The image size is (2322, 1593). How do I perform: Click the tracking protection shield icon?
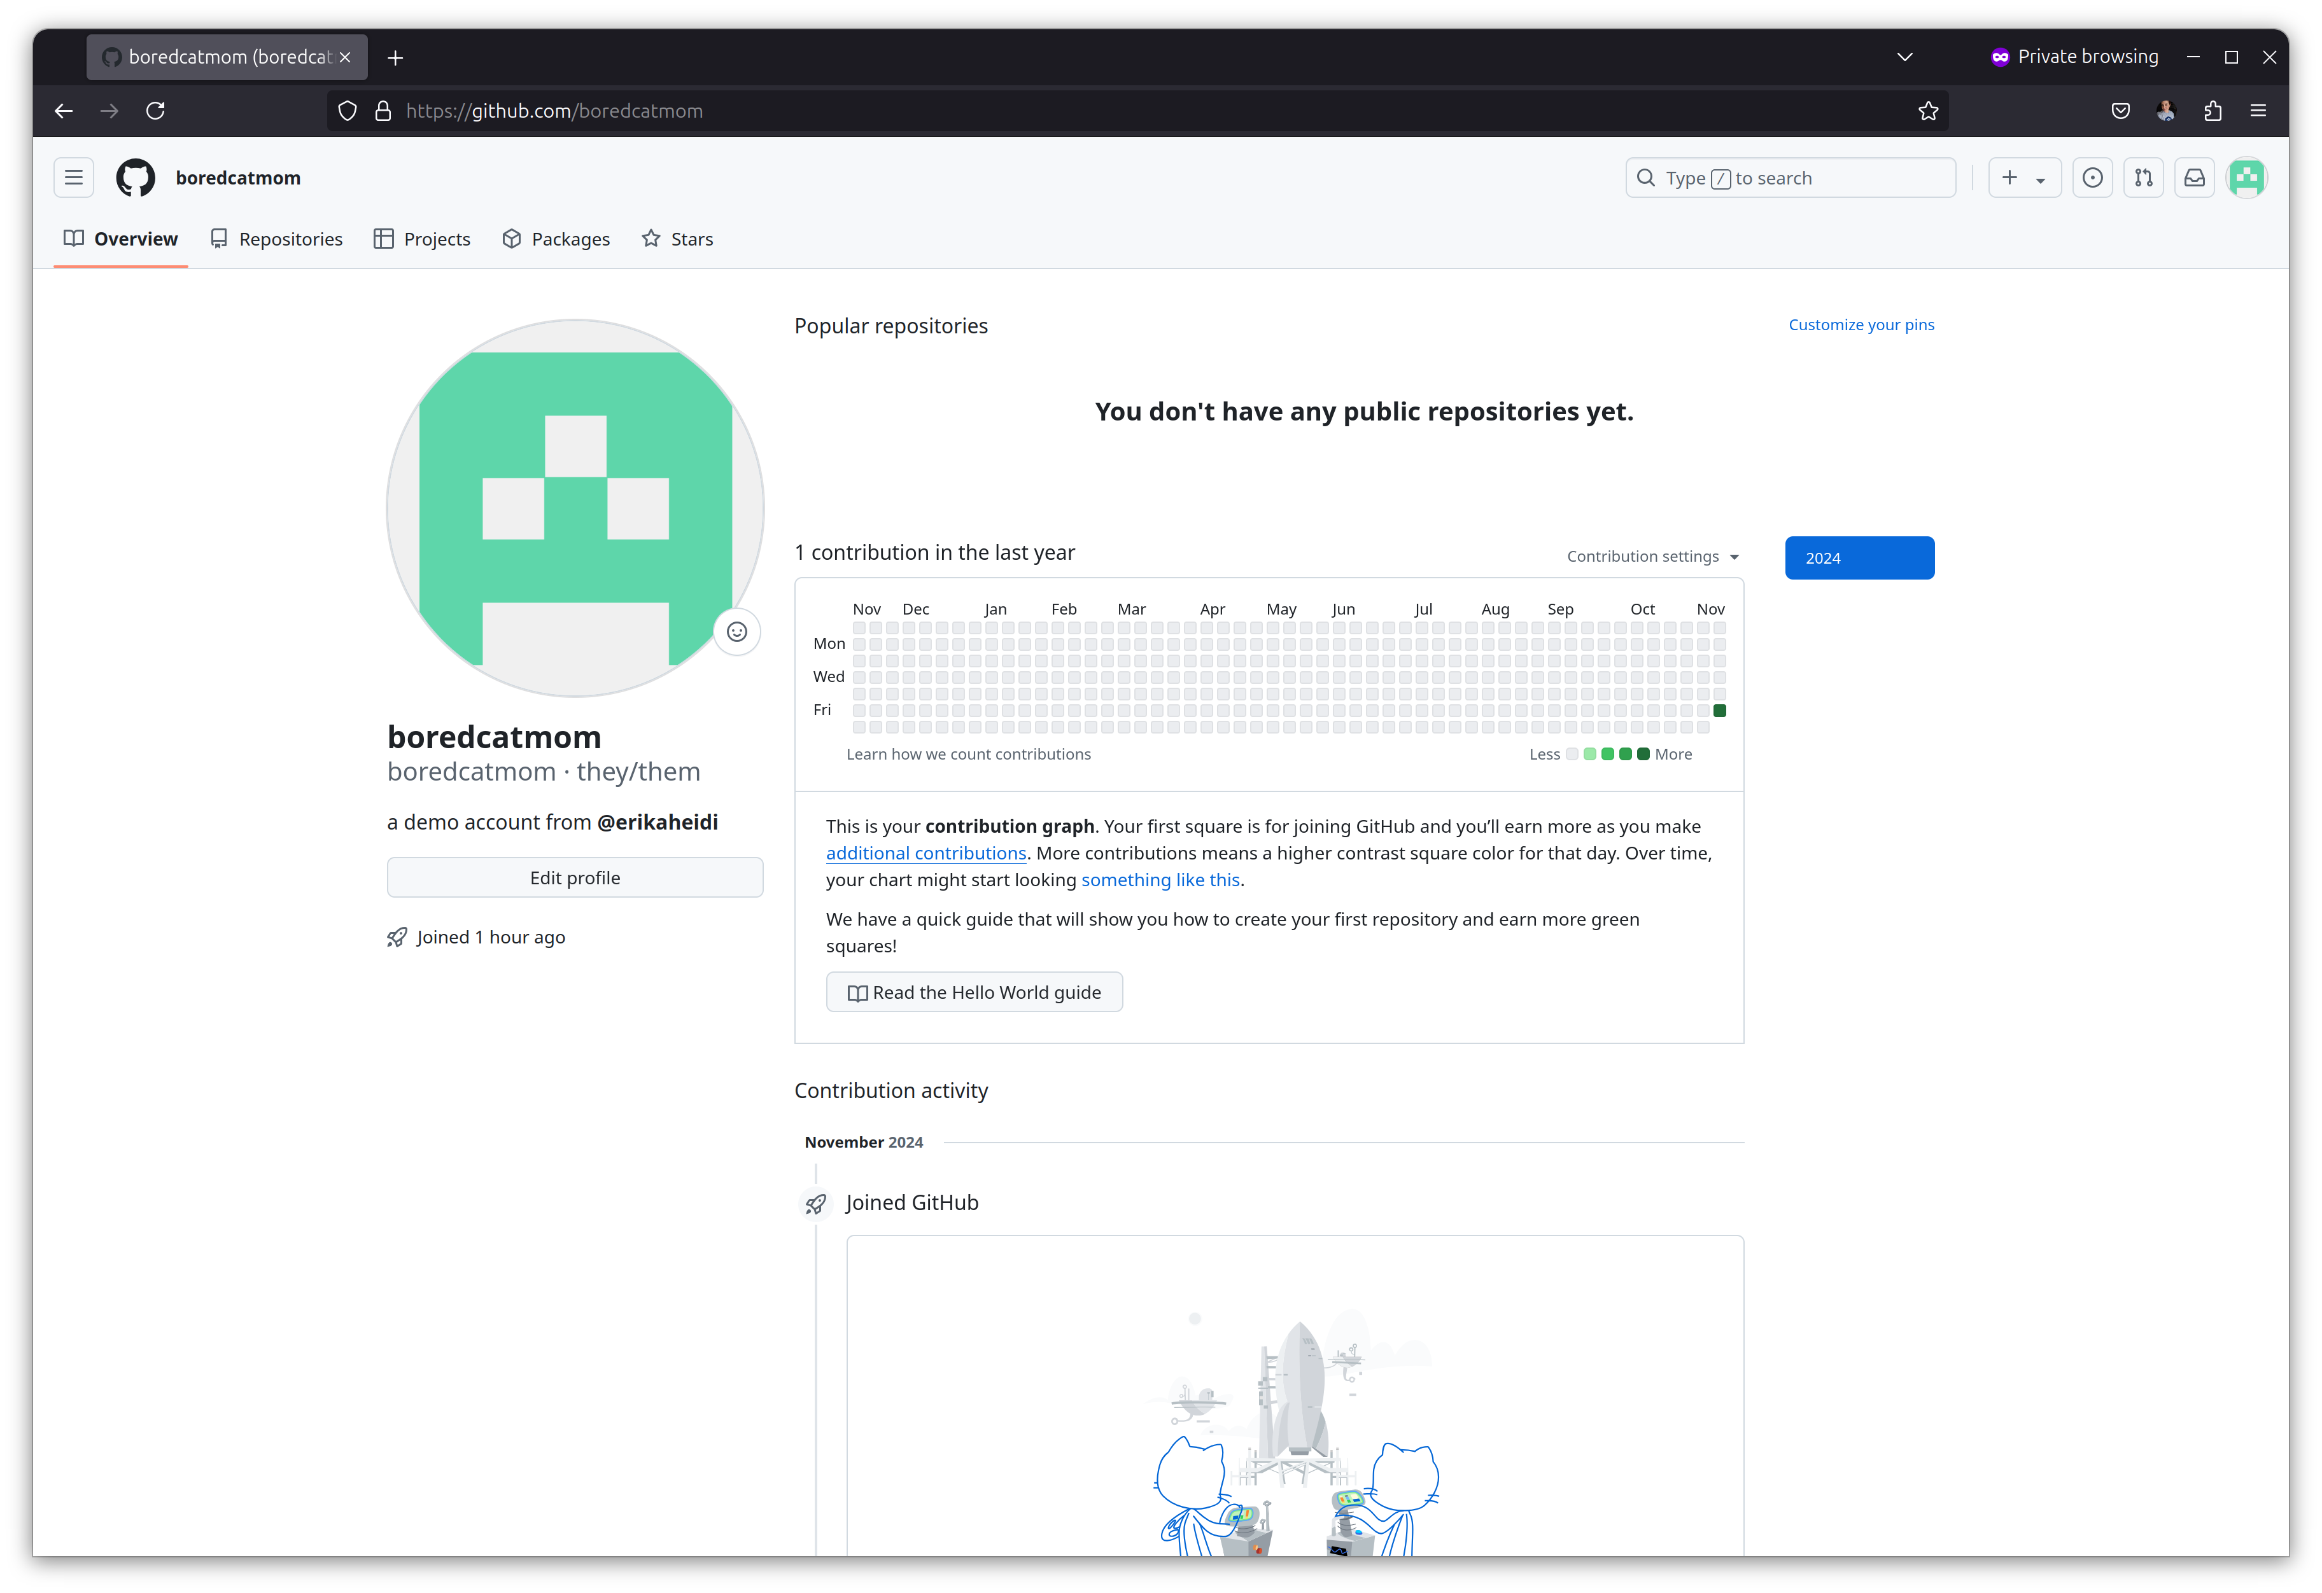coord(348,111)
